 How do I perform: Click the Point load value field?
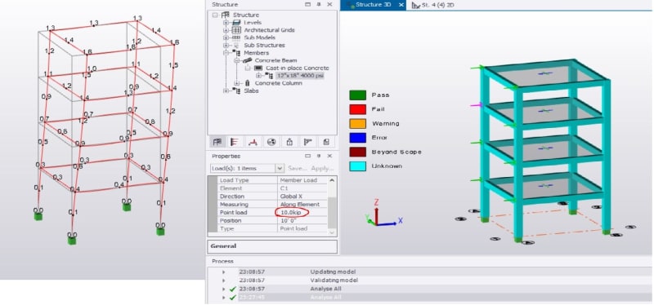coord(302,213)
